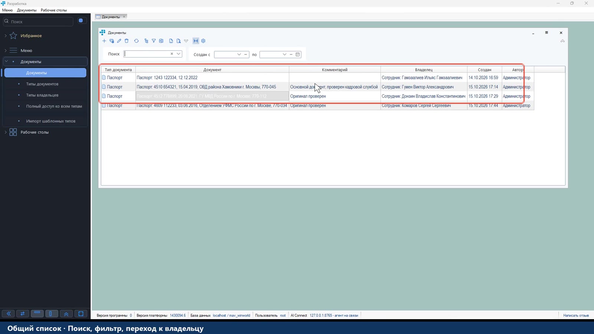Open Импорт шаблонных типов item
Screen dimensions: 594x334
[51, 121]
